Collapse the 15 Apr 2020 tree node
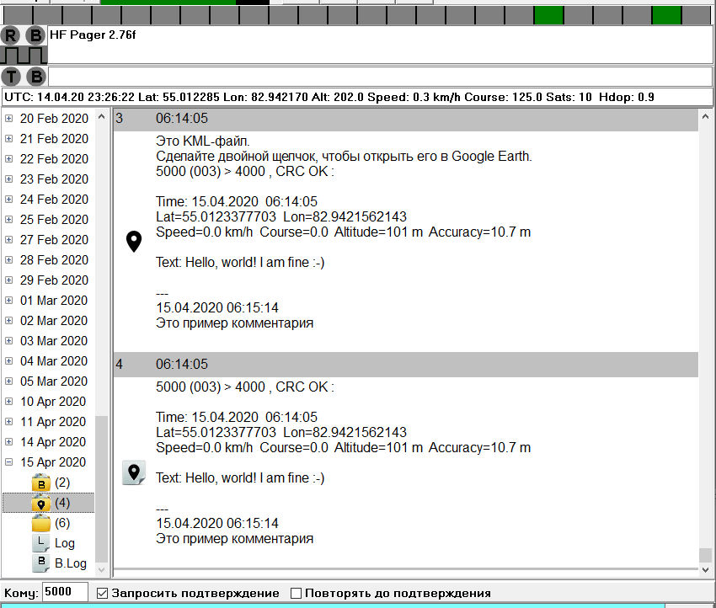 click(9, 462)
